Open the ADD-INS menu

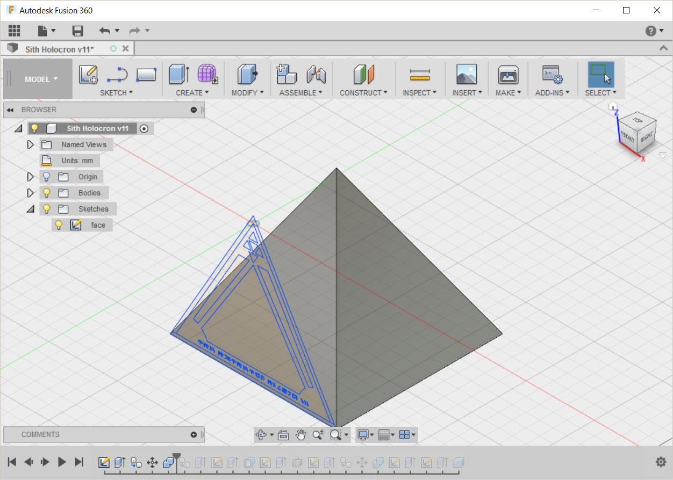[552, 92]
